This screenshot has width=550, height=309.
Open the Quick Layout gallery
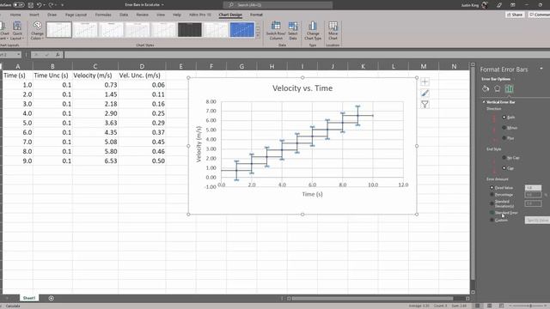(x=17, y=30)
